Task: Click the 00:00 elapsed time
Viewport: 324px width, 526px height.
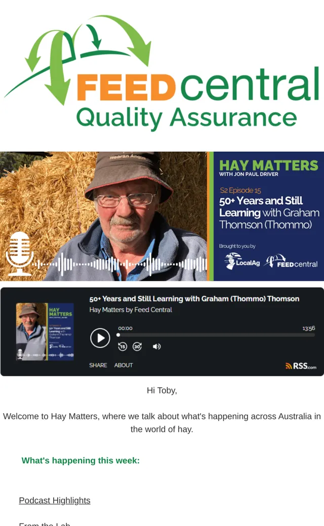Action: [x=125, y=328]
